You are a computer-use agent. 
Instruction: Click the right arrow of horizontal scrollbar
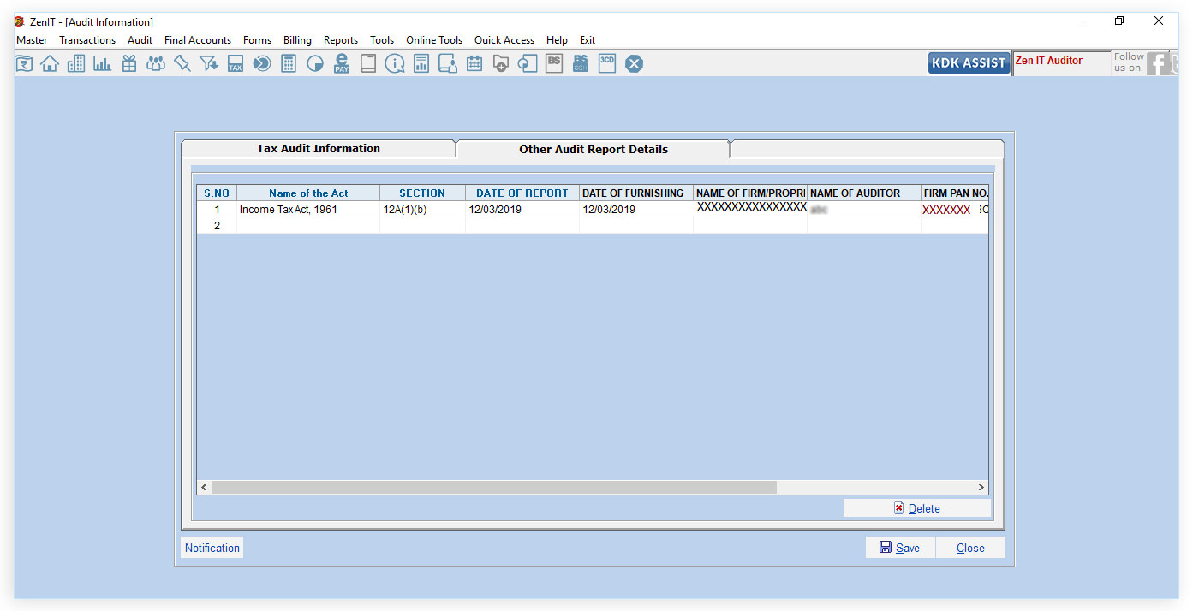point(981,487)
